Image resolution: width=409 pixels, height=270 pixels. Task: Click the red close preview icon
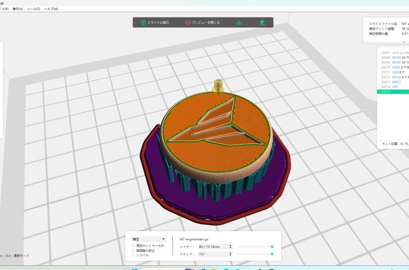188,22
